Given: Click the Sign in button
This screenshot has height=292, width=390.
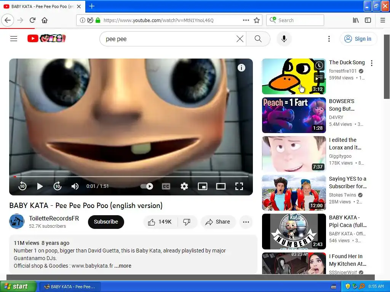Looking at the screenshot, I should click(358, 39).
